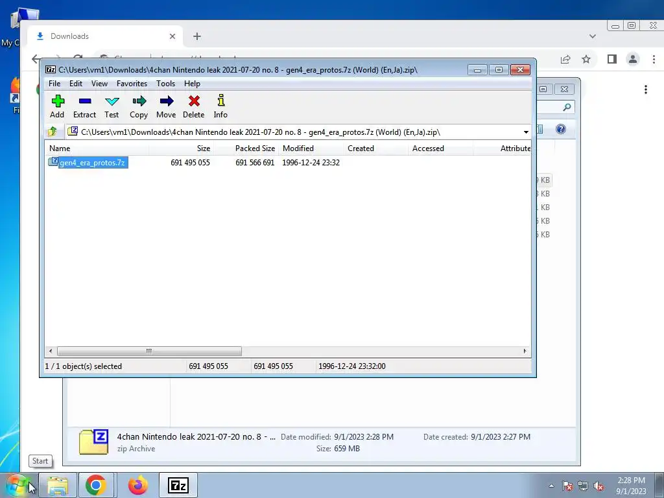Click the zip archive icon in details pane
The width and height of the screenshot is (664, 498).
pos(93,442)
